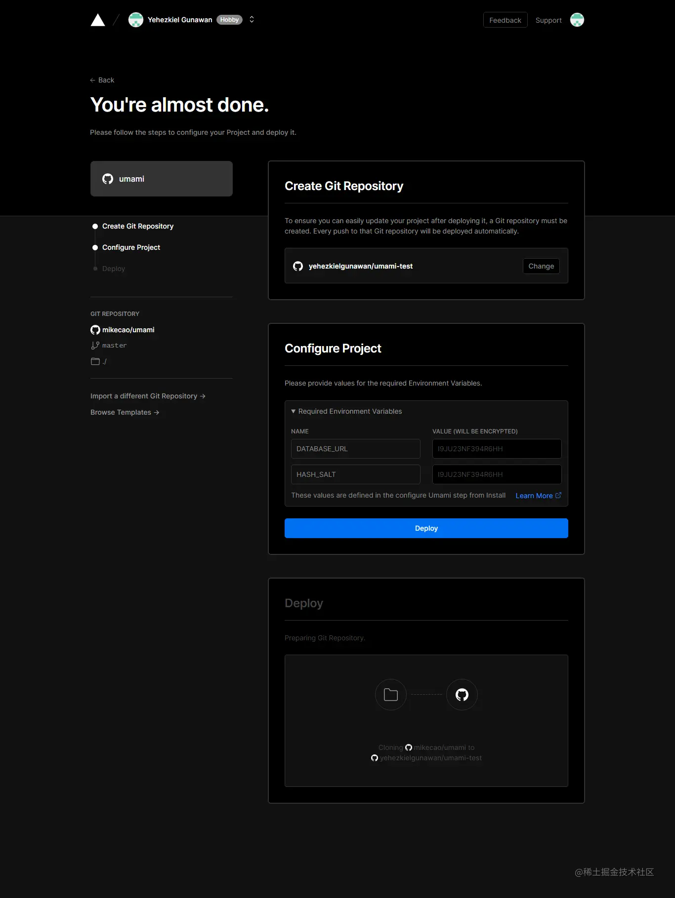The image size is (675, 898).
Task: Click the git branch icon next to master
Action: coord(95,346)
